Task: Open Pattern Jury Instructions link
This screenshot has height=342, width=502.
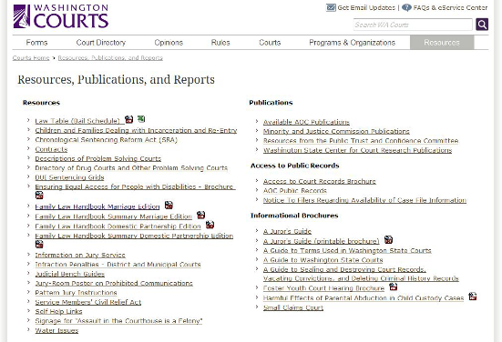Action: 76,293
